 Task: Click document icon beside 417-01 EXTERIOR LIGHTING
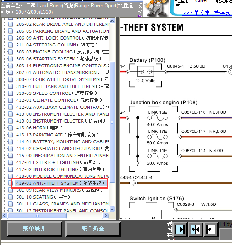(11, 162)
